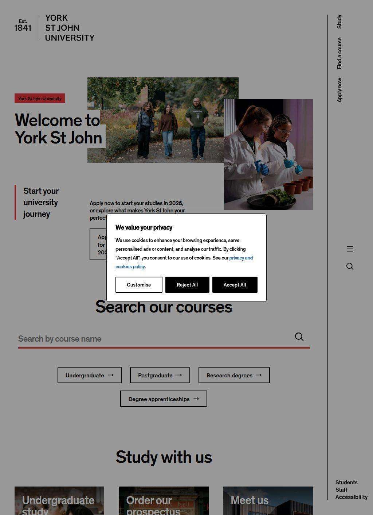Click the course search magnifier icon
The height and width of the screenshot is (515, 373).
coord(299,337)
